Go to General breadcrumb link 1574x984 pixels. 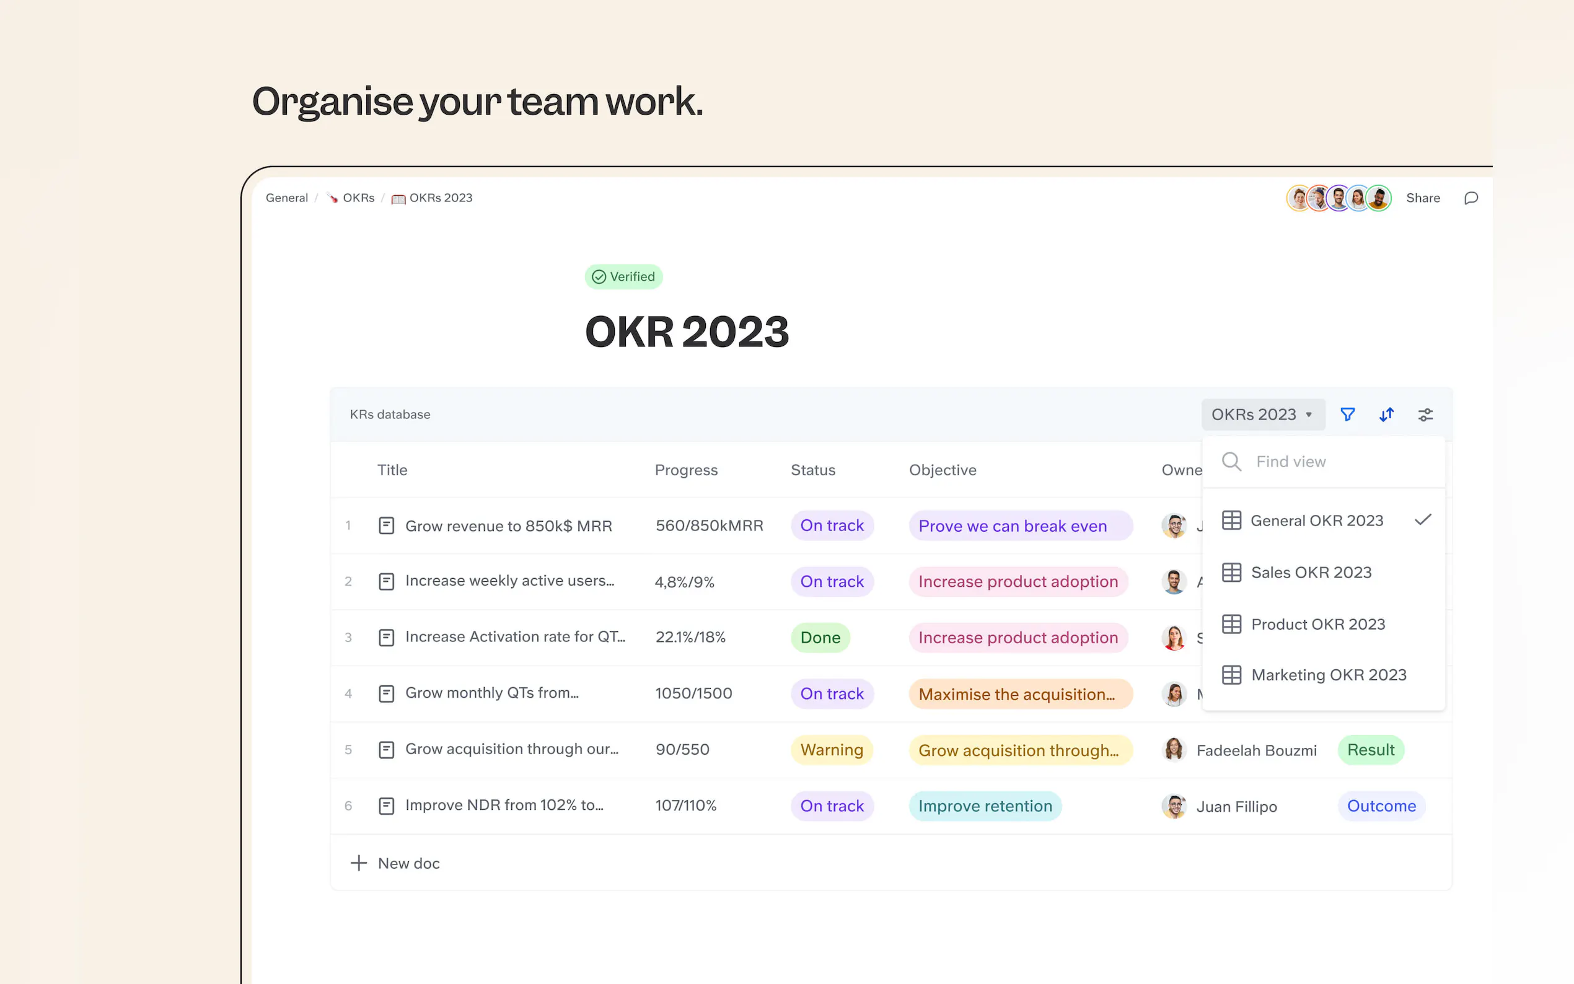point(286,198)
